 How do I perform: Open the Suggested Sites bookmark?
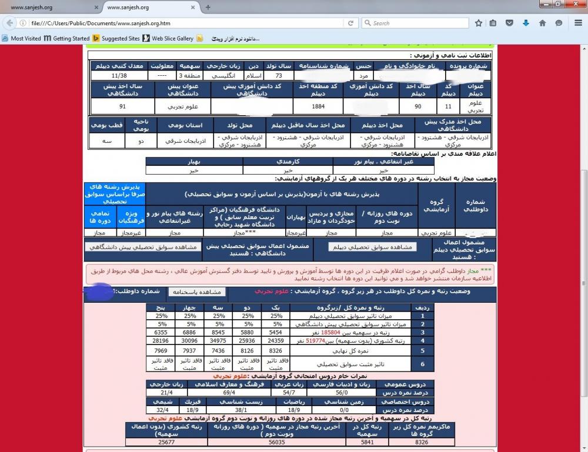pos(116,38)
